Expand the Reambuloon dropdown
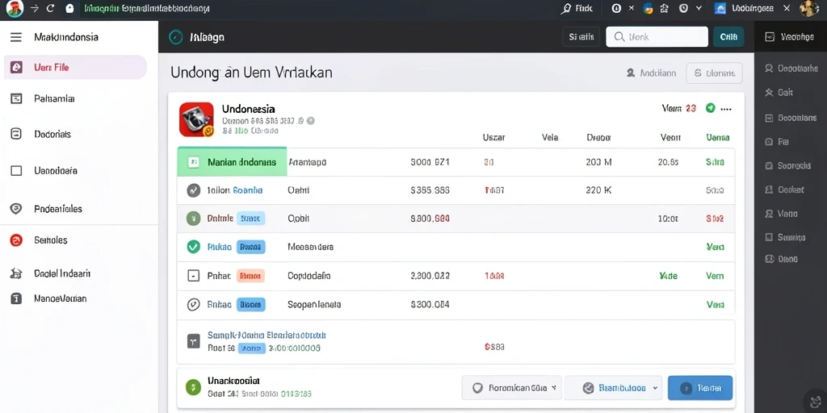The width and height of the screenshot is (827, 413). pos(614,388)
